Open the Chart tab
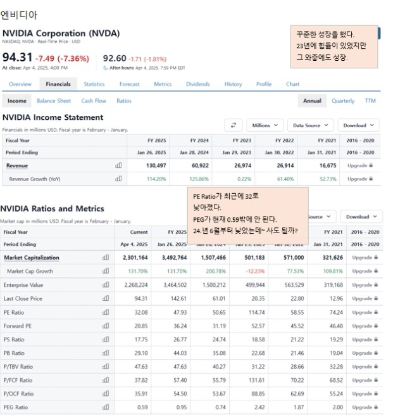The height and width of the screenshot is (420, 405). tap(292, 84)
